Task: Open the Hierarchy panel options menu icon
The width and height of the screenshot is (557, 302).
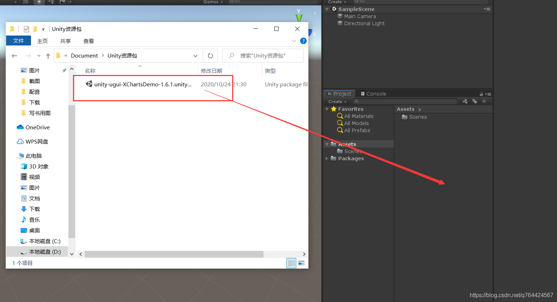Action: coord(487,9)
